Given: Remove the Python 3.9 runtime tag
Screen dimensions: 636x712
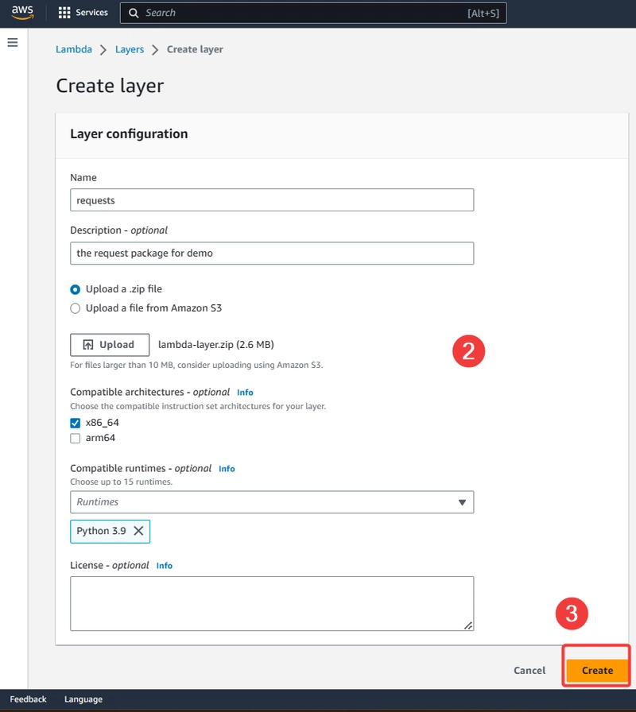Looking at the screenshot, I should (138, 531).
